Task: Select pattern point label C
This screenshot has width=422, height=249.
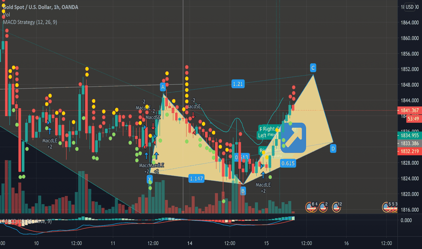Action: [x=313, y=67]
